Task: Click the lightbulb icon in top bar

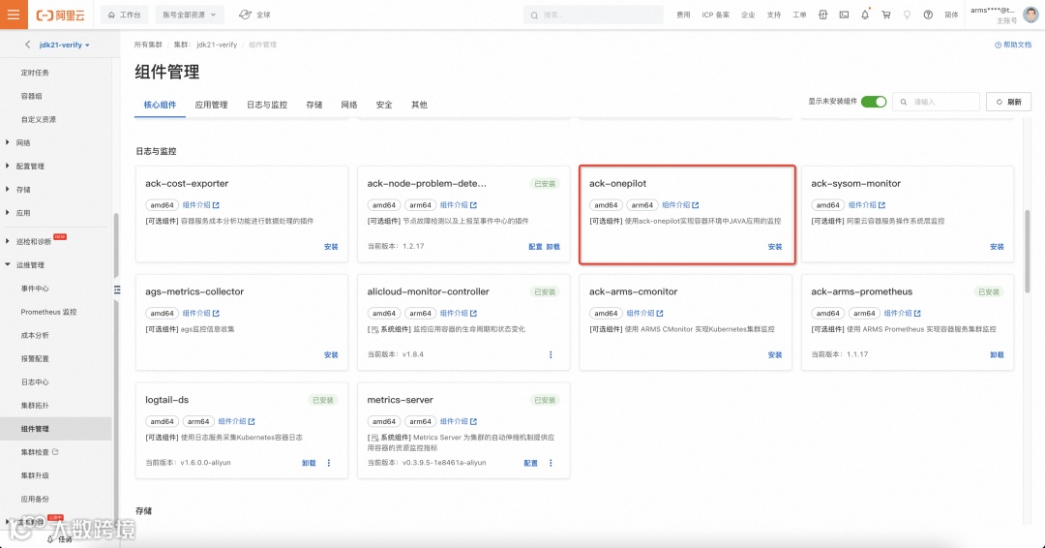Action: 907,15
